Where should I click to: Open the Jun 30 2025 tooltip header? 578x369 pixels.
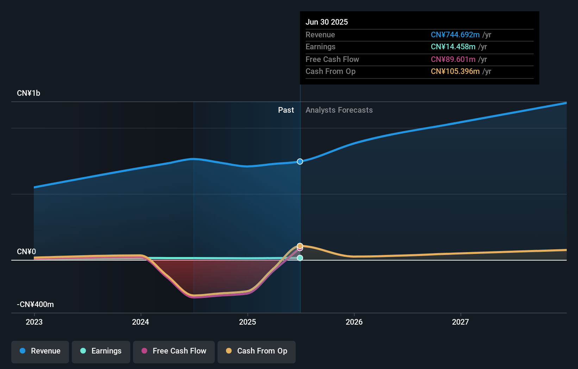click(327, 22)
